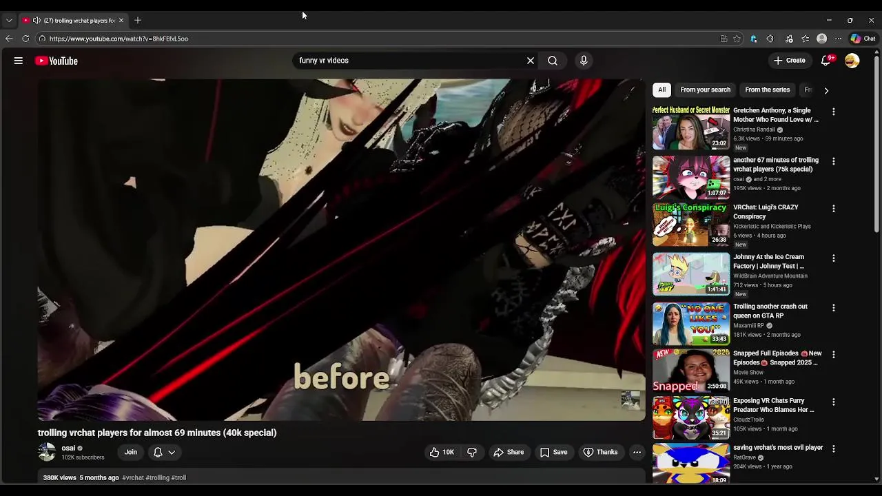Open browser settings and more dots
882x496 pixels.
click(838, 39)
